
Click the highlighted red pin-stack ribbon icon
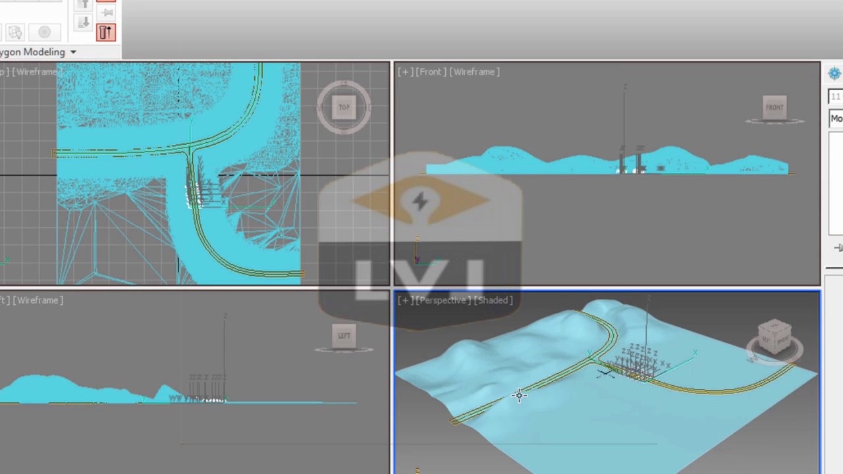click(105, 32)
